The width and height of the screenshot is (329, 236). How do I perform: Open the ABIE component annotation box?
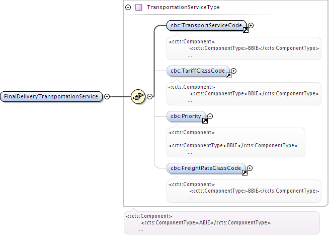(x=222, y=223)
